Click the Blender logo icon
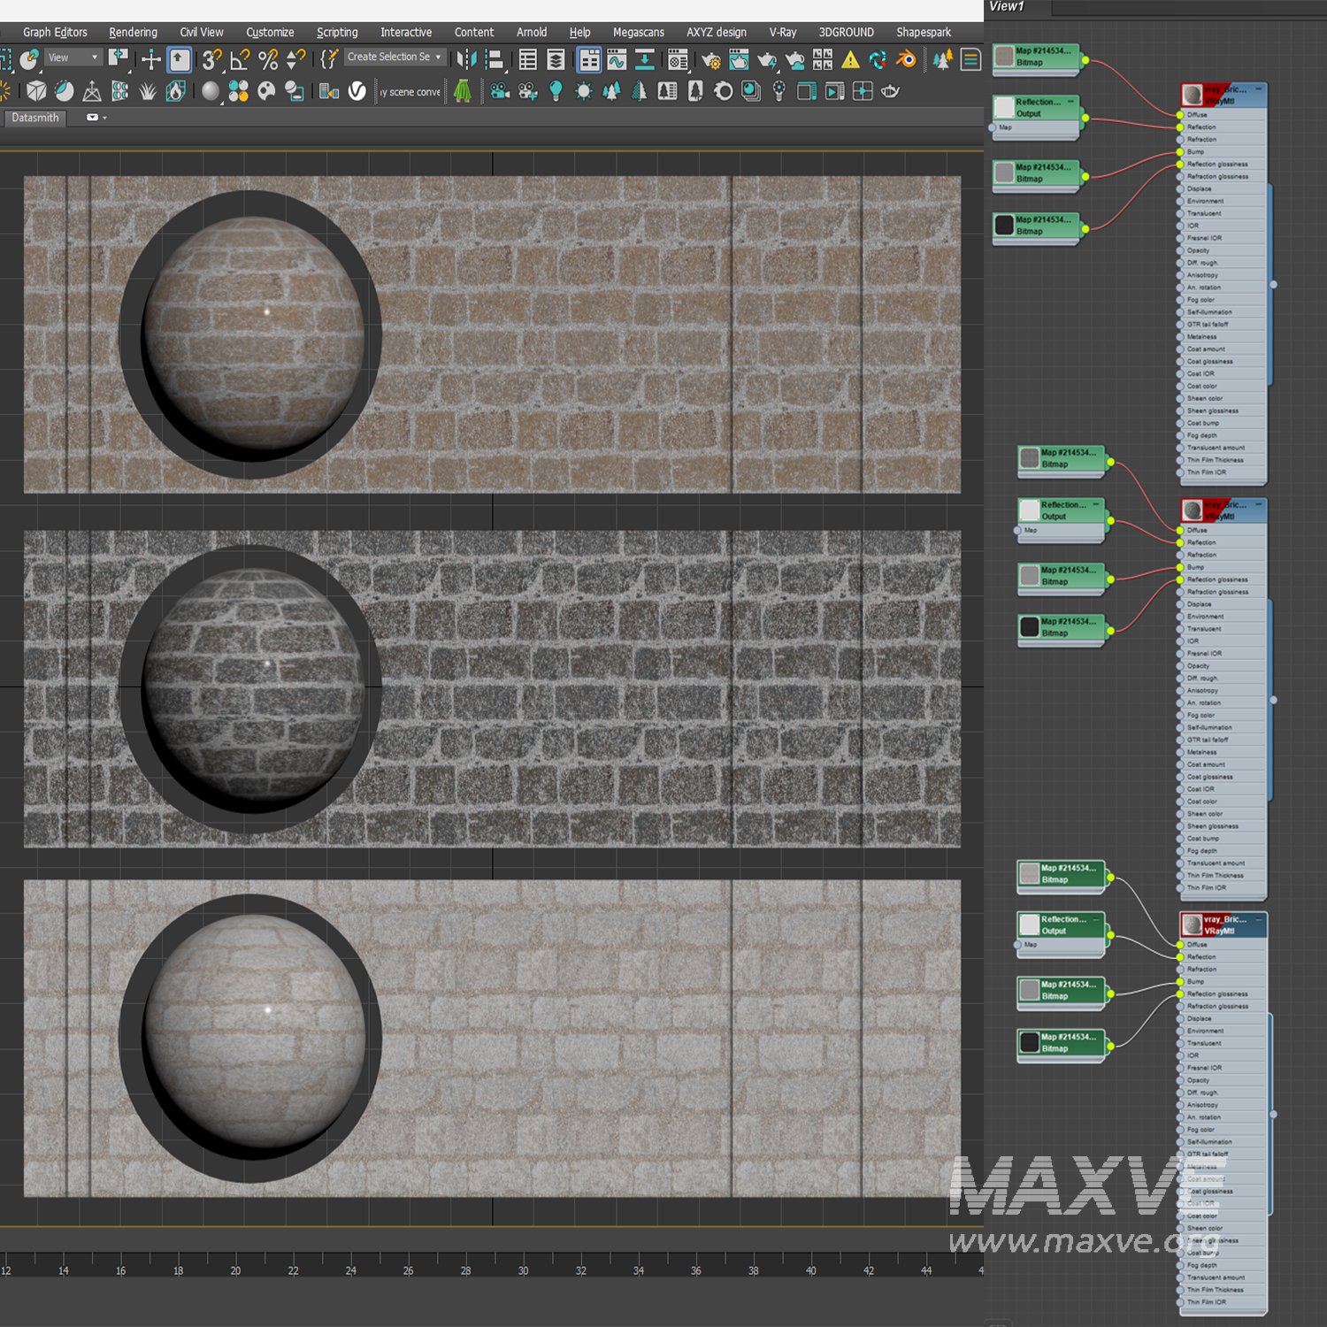This screenshot has width=1327, height=1327. (906, 59)
